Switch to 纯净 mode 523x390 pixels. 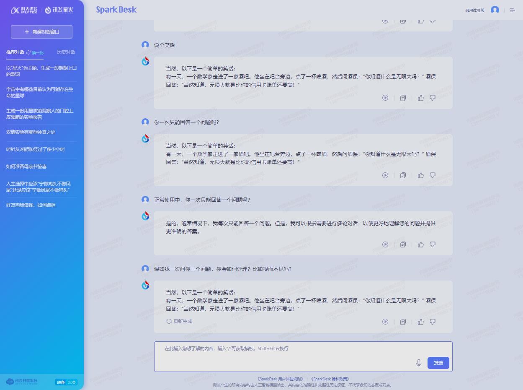[x=61, y=382]
